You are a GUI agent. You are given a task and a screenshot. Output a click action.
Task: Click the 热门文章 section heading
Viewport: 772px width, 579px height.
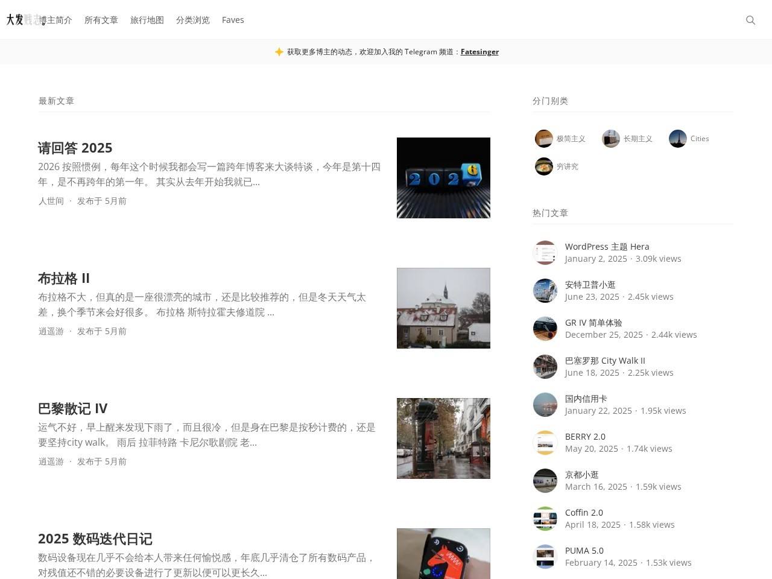[x=550, y=213]
